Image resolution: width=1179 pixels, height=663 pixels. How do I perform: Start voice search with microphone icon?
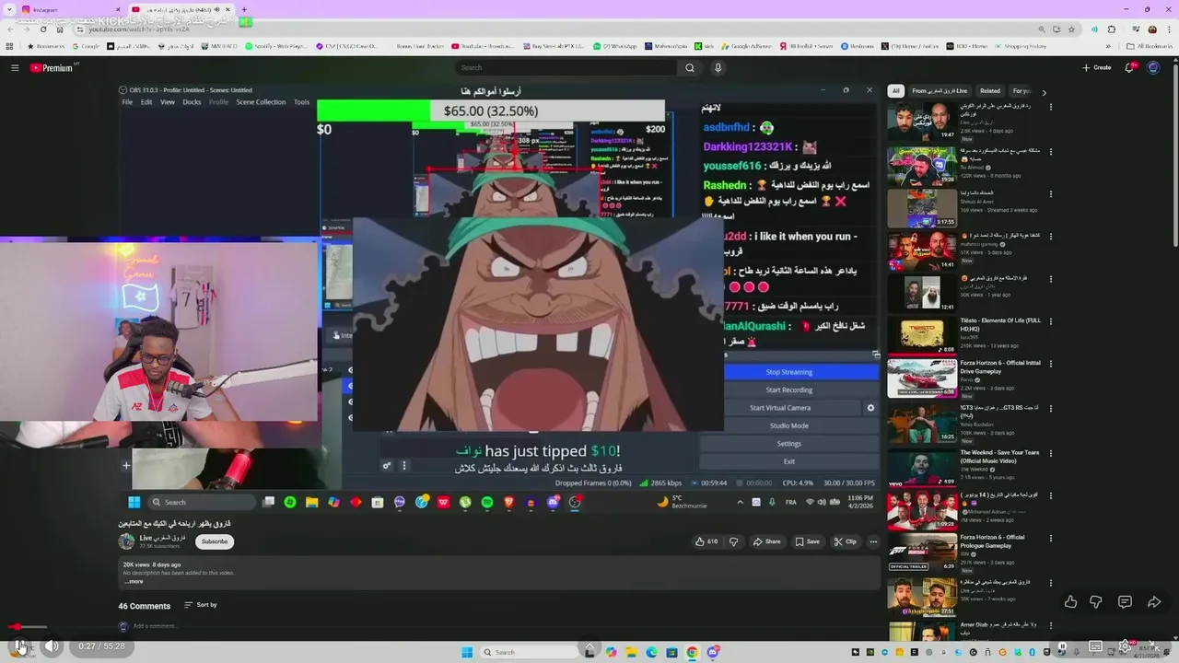coord(718,67)
